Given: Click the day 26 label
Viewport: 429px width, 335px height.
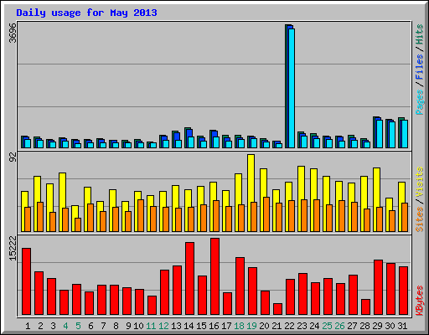Looking at the screenshot, I should (339, 326).
